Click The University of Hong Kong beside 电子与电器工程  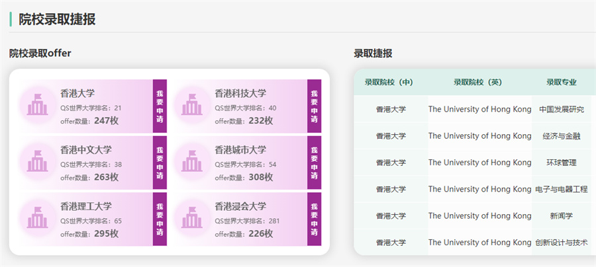click(x=479, y=189)
